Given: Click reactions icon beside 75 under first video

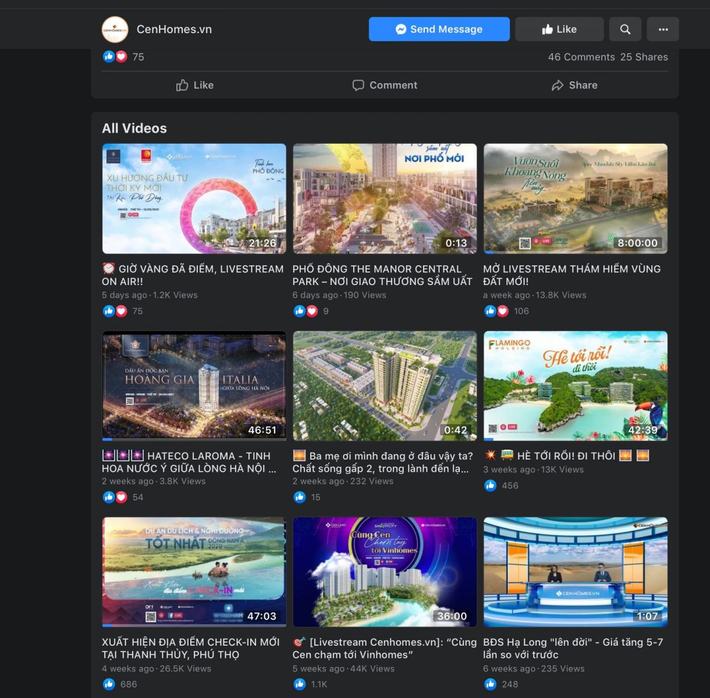Looking at the screenshot, I should tap(115, 311).
